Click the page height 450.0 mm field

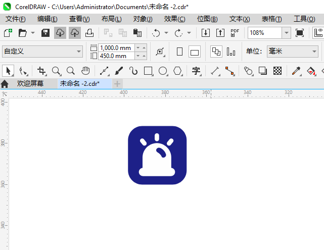[x=116, y=56]
